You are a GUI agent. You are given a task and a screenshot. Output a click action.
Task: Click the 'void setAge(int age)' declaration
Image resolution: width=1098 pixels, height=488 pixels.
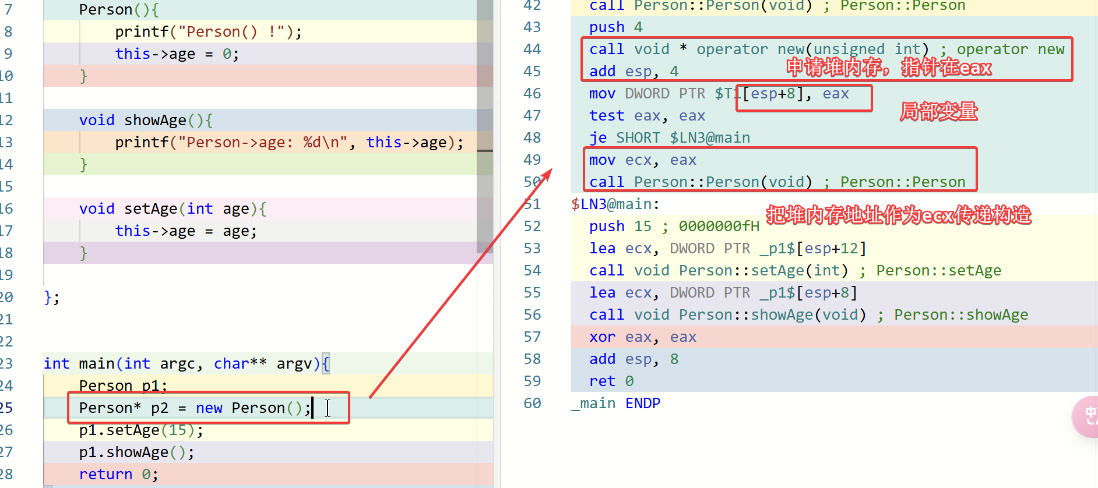(173, 209)
